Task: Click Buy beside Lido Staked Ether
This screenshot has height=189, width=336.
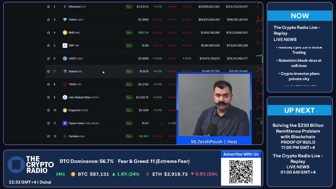Action: pos(129,97)
